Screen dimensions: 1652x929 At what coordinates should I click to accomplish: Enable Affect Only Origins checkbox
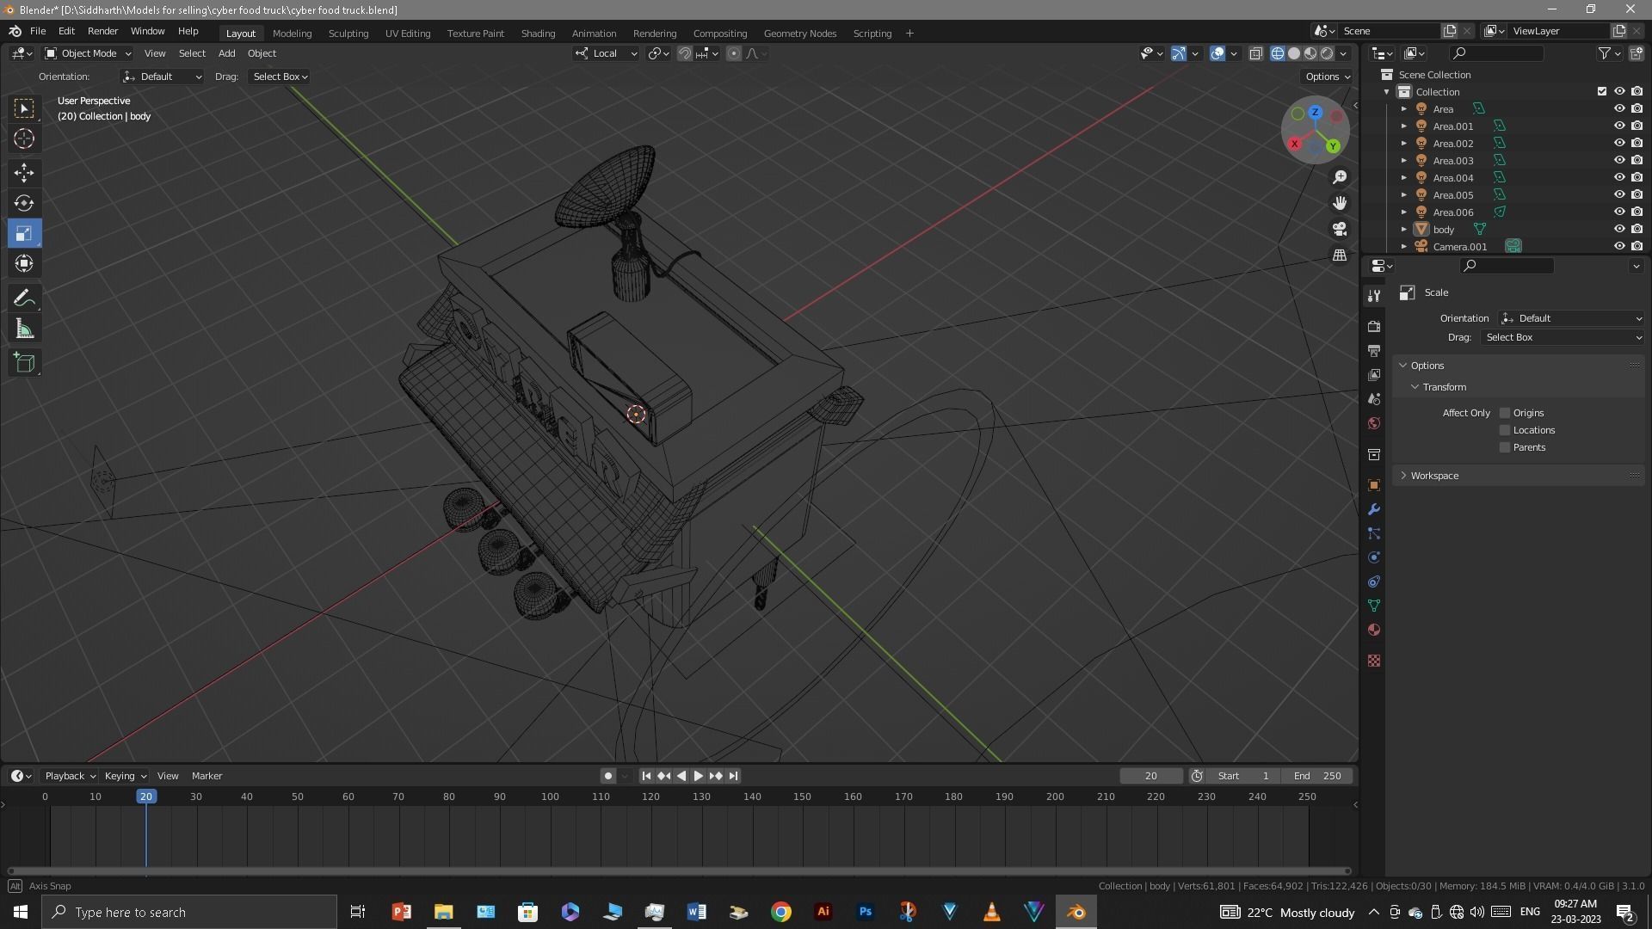[x=1505, y=413]
